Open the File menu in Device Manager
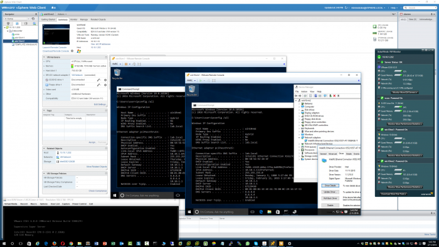439x247 pixels. tap(297, 92)
